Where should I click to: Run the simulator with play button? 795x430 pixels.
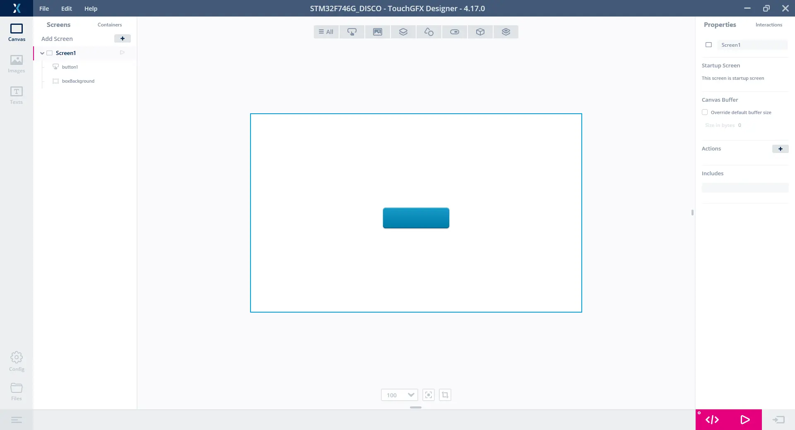[745, 420]
